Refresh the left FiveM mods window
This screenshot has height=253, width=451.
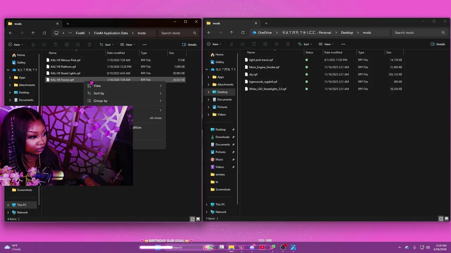coord(44,33)
